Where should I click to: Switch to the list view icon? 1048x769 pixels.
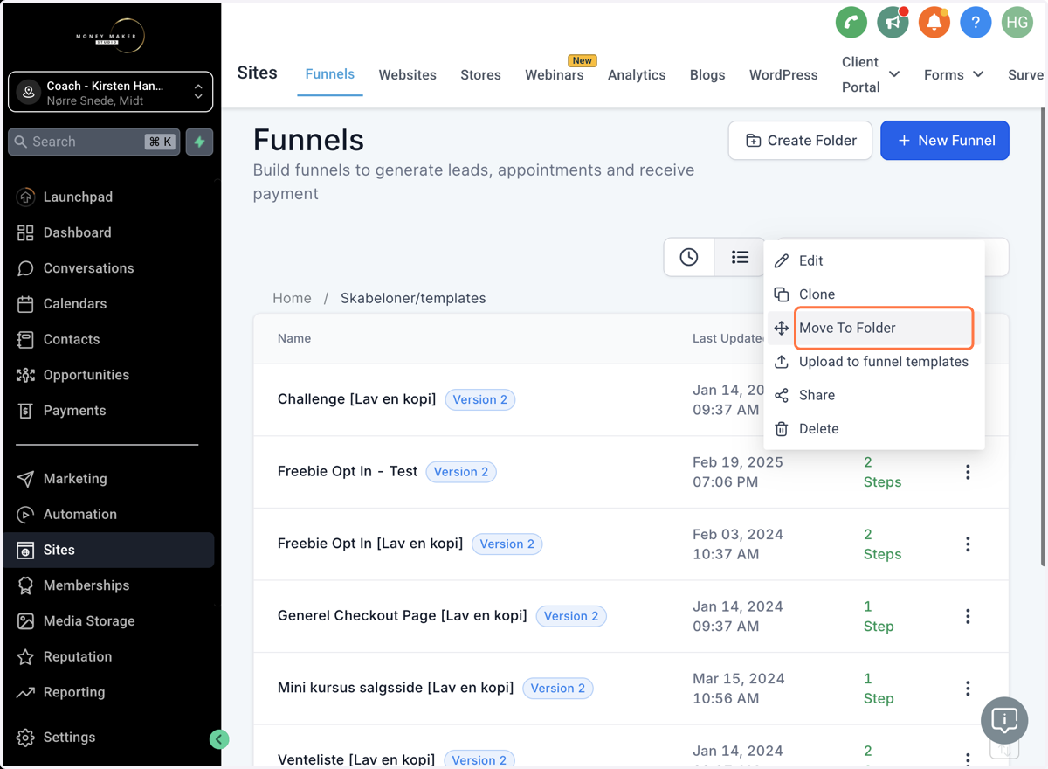[740, 257]
